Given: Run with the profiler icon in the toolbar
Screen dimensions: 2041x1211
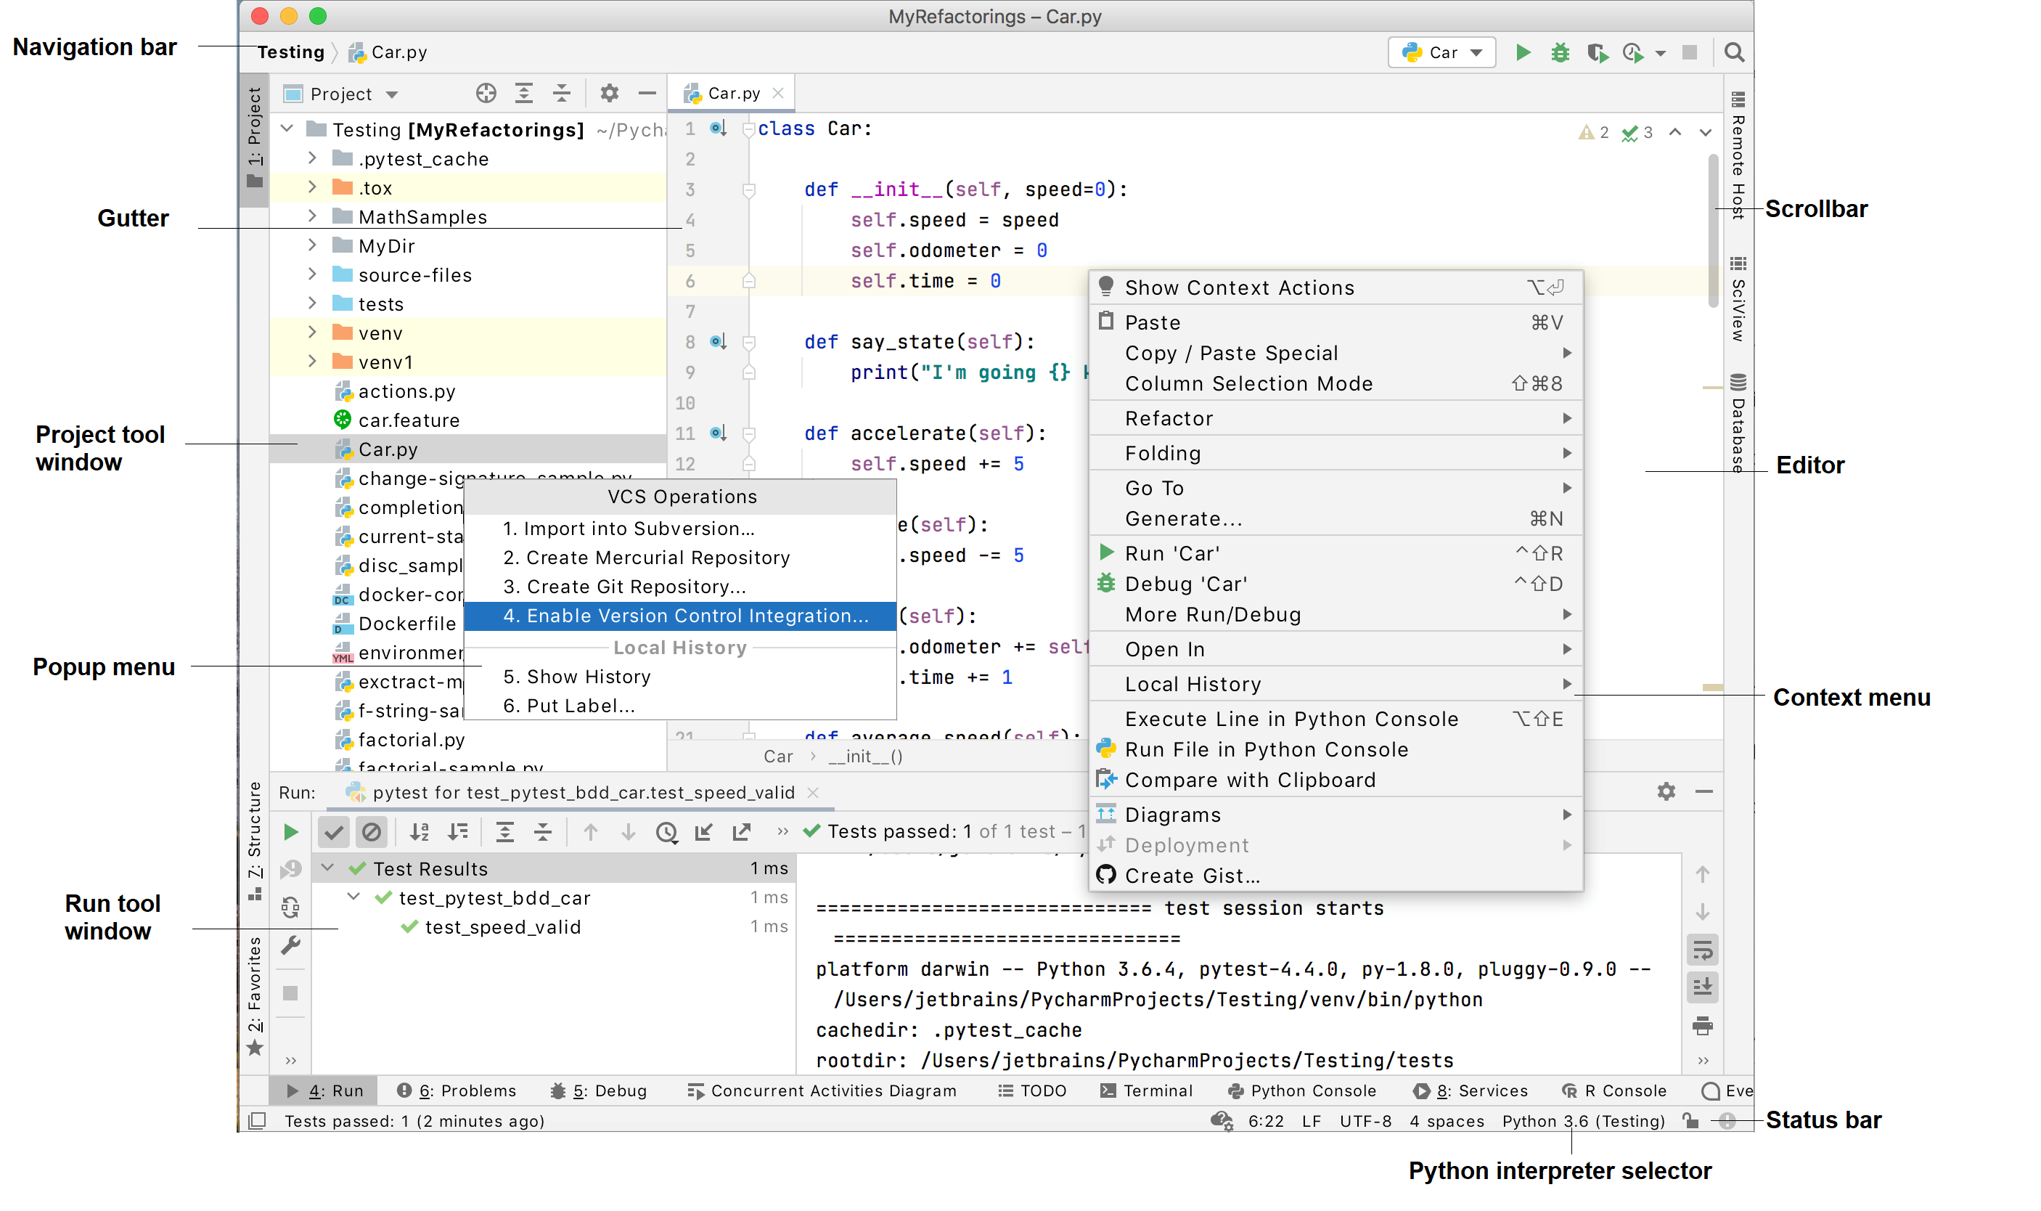Looking at the screenshot, I should tap(1632, 52).
